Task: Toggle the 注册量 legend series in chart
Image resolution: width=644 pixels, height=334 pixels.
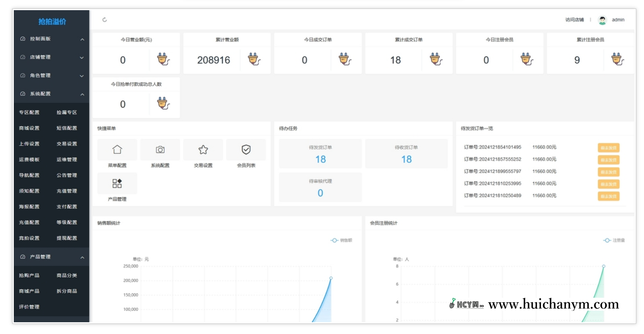Action: [x=614, y=240]
